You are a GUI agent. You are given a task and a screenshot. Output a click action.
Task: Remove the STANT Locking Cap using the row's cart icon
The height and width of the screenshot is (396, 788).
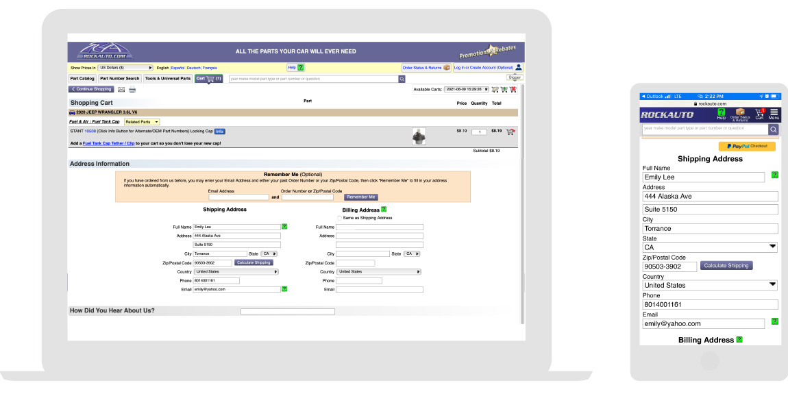tap(510, 132)
